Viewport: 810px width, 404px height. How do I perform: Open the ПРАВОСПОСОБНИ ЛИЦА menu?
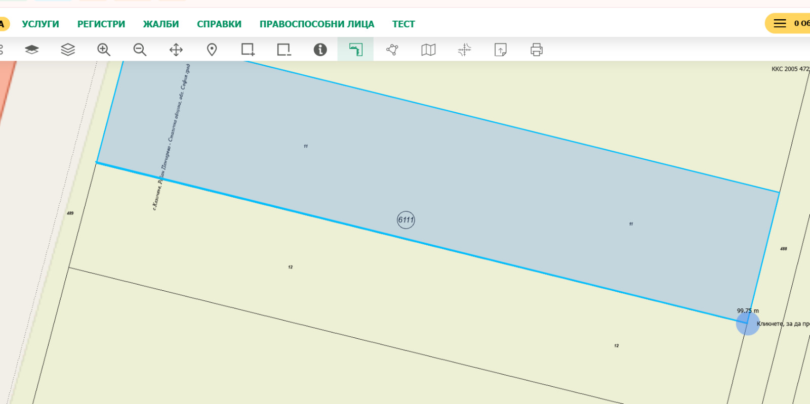(x=317, y=24)
